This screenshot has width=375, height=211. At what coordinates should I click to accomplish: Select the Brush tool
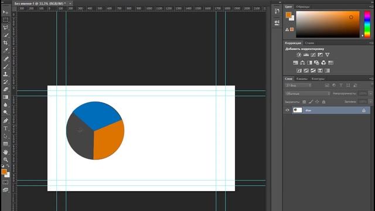5,66
